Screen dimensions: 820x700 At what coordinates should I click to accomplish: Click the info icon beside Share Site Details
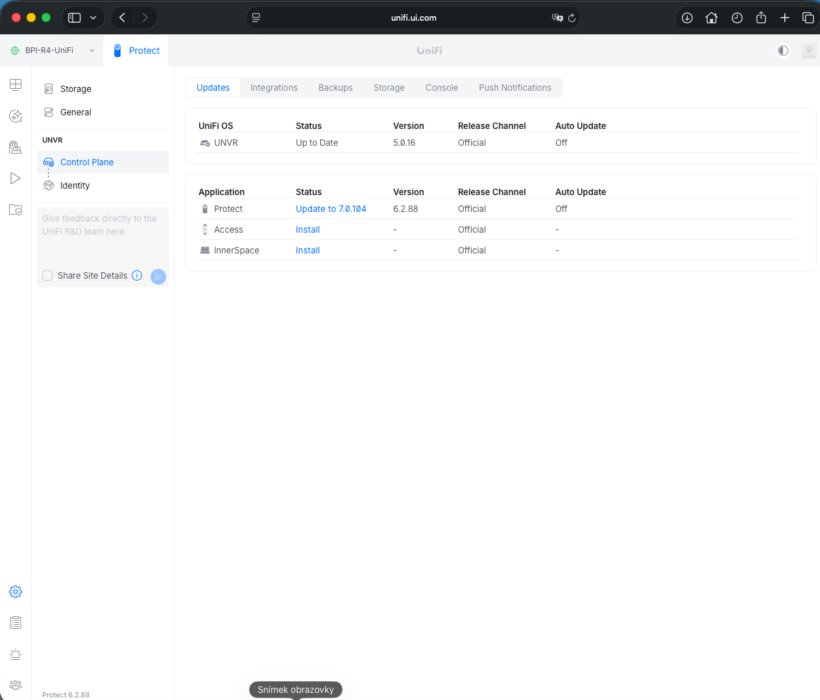[137, 275]
